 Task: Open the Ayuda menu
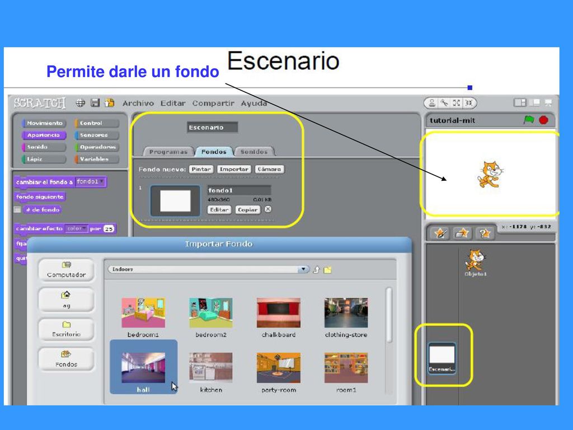[253, 103]
